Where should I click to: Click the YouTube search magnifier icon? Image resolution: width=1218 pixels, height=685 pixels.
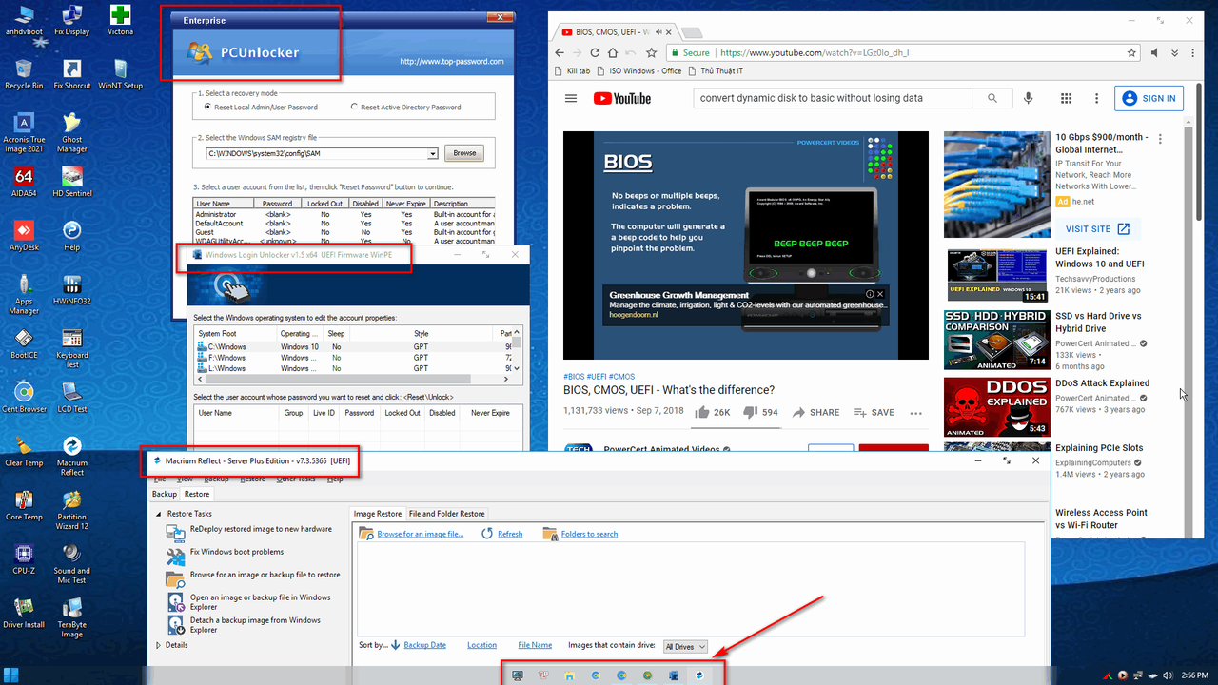pyautogui.click(x=992, y=98)
